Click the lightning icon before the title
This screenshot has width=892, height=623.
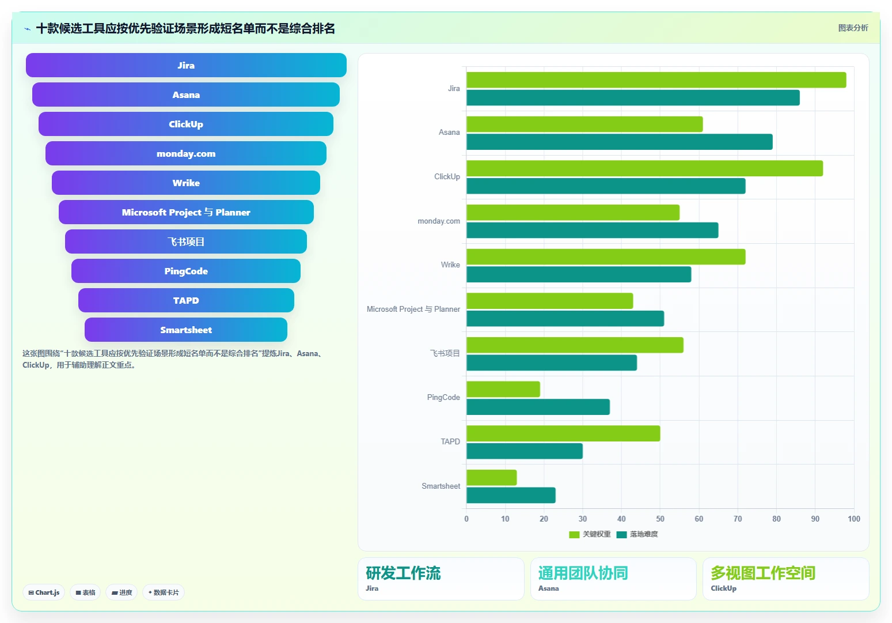coord(27,29)
